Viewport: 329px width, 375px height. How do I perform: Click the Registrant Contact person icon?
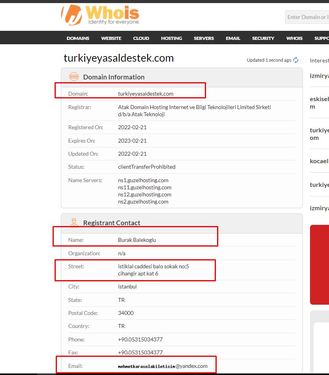point(74,222)
